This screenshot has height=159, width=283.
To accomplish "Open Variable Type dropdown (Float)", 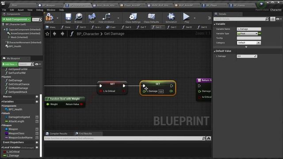I will tap(247, 34).
